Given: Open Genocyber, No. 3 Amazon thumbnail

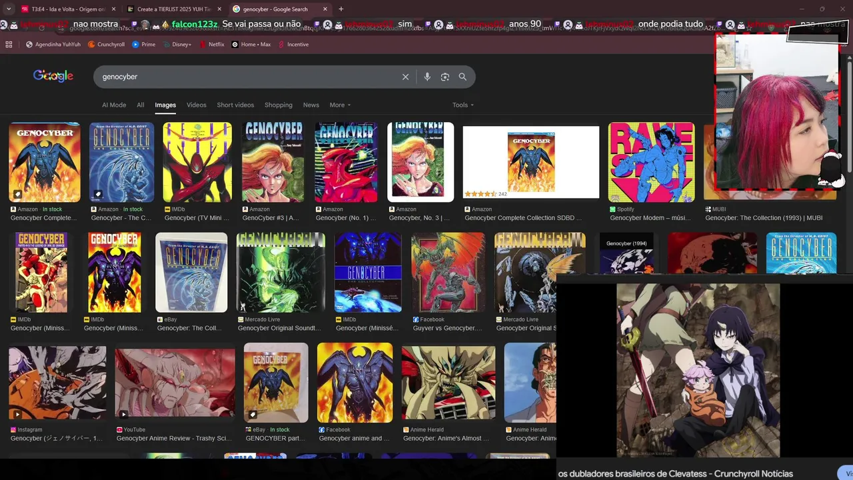Looking at the screenshot, I should [x=421, y=162].
